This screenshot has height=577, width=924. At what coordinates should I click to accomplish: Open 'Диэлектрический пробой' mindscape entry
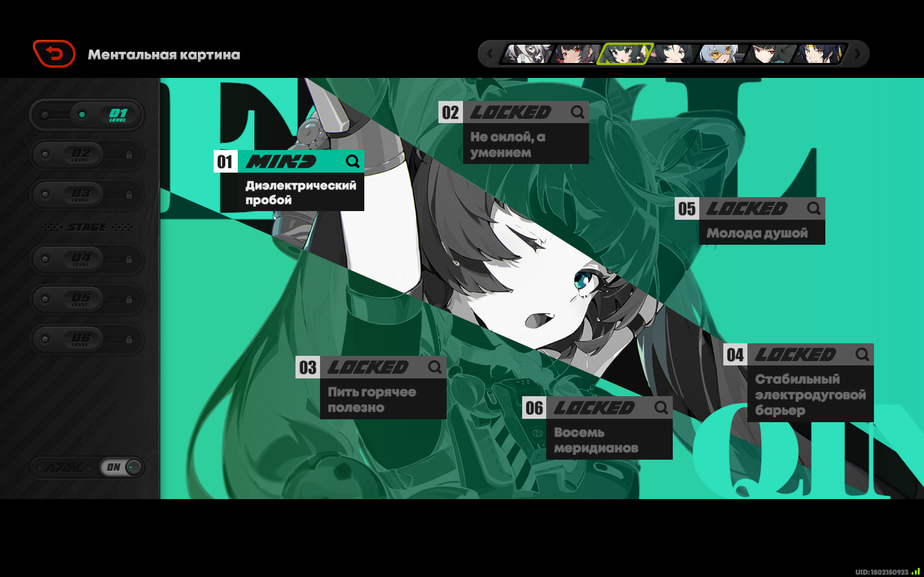click(301, 192)
